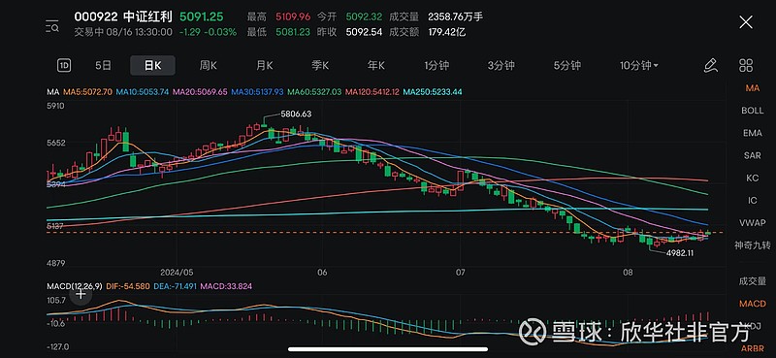Choose the VWAP indicator
The height and width of the screenshot is (358, 776).
point(752,223)
